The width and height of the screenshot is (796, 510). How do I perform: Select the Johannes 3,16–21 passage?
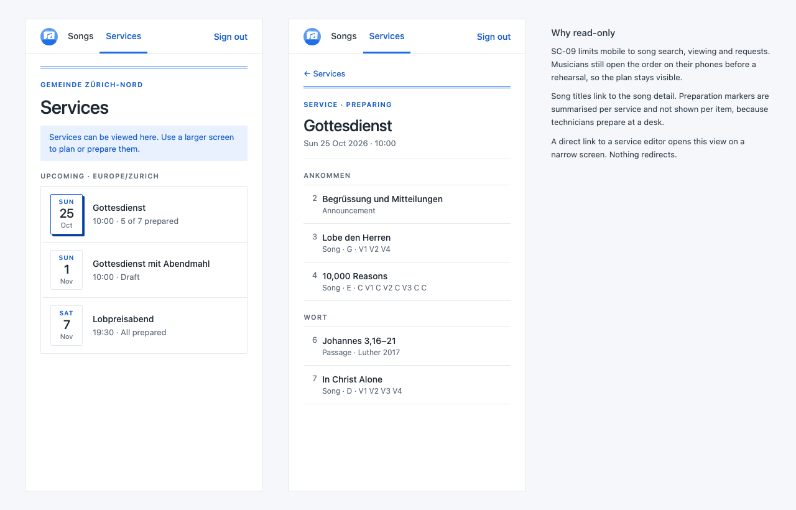(407, 346)
